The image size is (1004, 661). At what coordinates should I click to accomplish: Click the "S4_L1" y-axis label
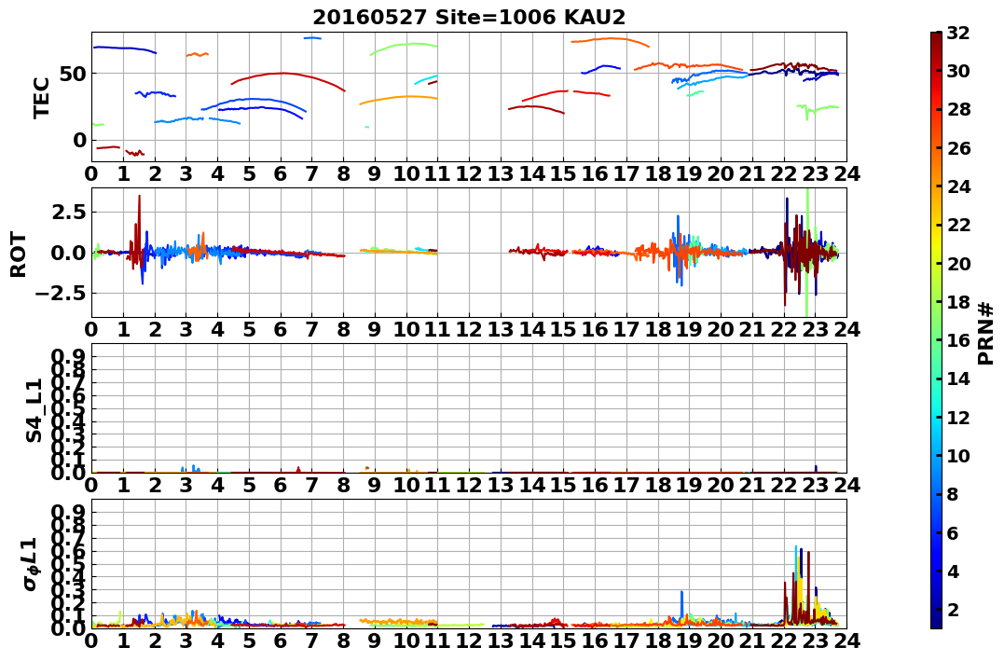tap(34, 410)
